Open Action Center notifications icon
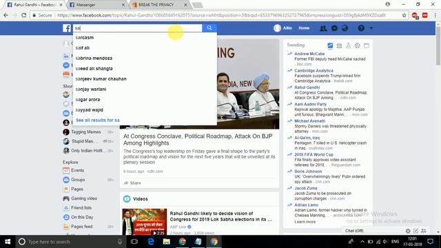The width and height of the screenshot is (441, 248). click(x=430, y=242)
